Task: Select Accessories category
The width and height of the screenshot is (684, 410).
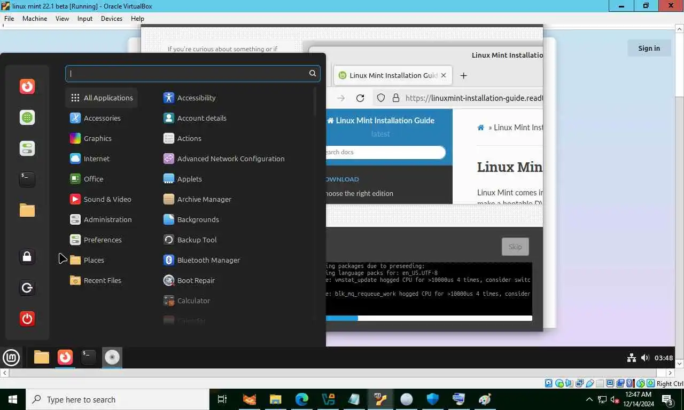Action: [x=95, y=118]
